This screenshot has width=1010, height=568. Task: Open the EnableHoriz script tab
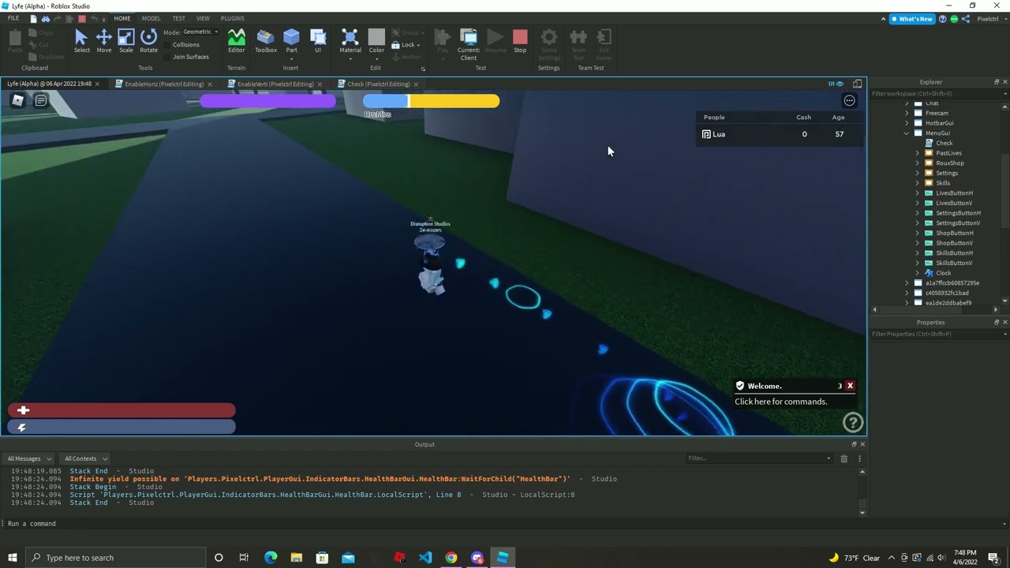163,84
